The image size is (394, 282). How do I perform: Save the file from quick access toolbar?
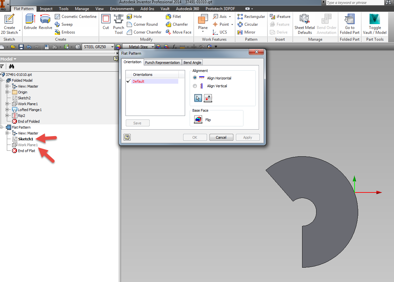21,47
